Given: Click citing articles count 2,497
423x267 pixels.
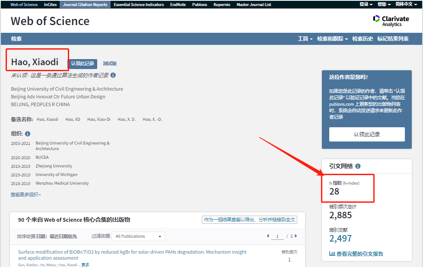Looking at the screenshot, I should (x=340, y=239).
